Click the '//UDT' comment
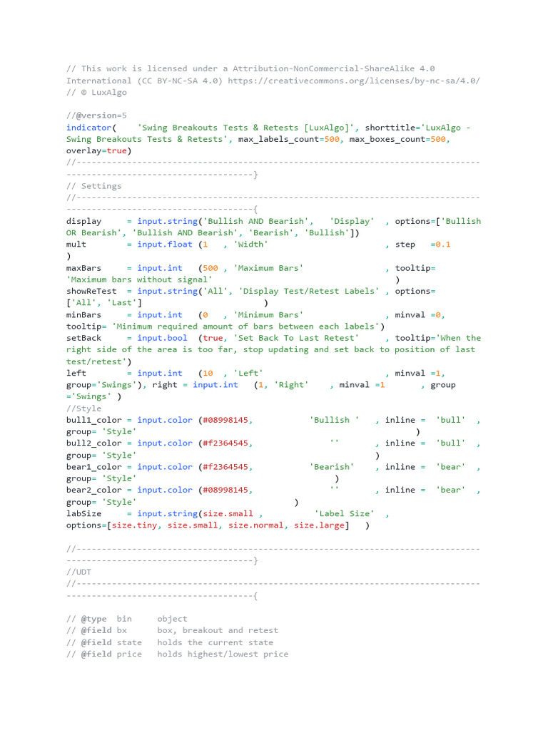Viewport: 548px width, 730px height. pyautogui.click(x=78, y=572)
